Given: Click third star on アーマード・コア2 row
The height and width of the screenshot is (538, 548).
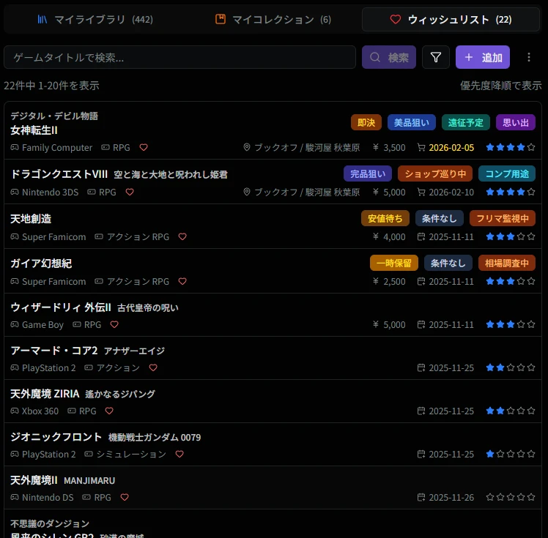Looking at the screenshot, I should (x=511, y=367).
